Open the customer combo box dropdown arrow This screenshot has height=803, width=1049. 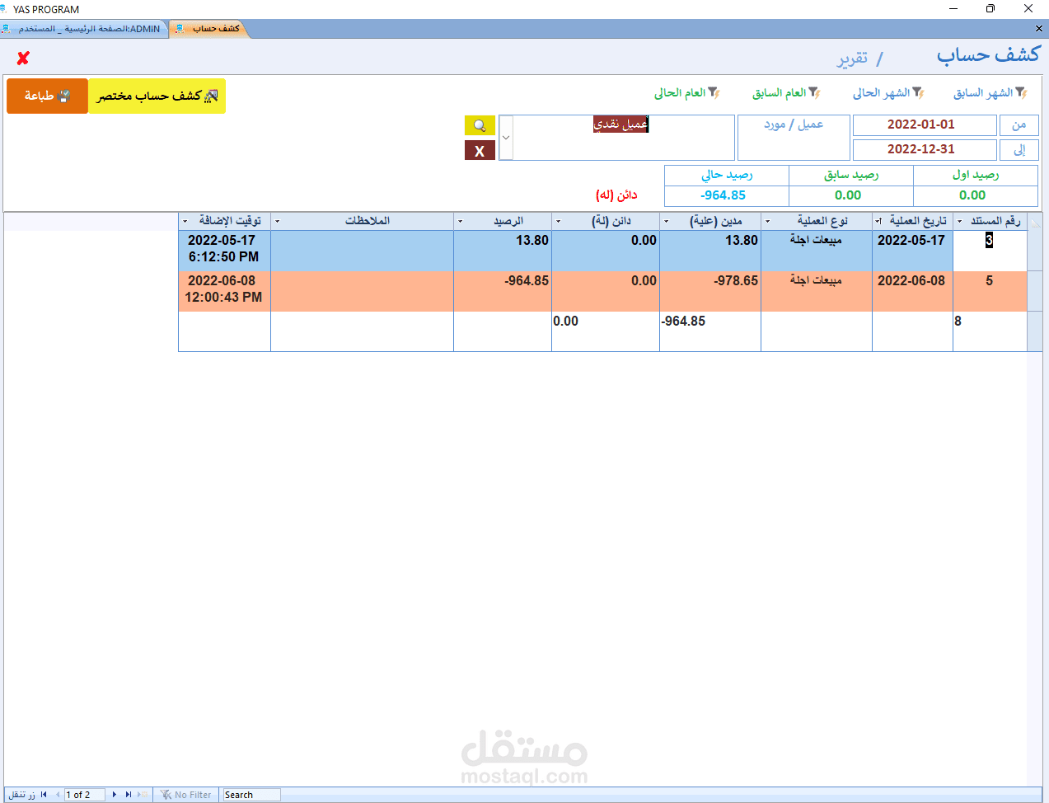point(506,138)
